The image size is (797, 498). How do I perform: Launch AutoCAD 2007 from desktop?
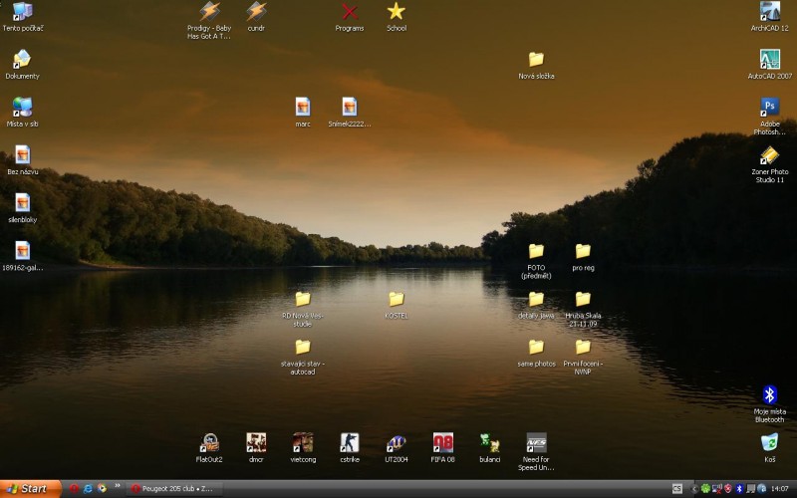[769, 60]
